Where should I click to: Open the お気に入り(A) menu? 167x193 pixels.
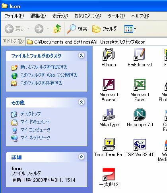tap(88, 16)
